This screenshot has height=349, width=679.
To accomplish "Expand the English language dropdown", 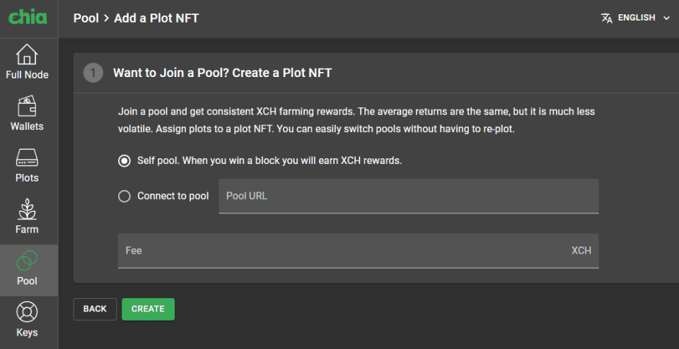I will (636, 18).
